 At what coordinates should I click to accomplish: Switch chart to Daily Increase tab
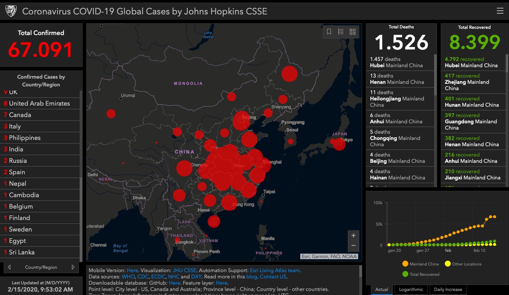click(x=448, y=289)
